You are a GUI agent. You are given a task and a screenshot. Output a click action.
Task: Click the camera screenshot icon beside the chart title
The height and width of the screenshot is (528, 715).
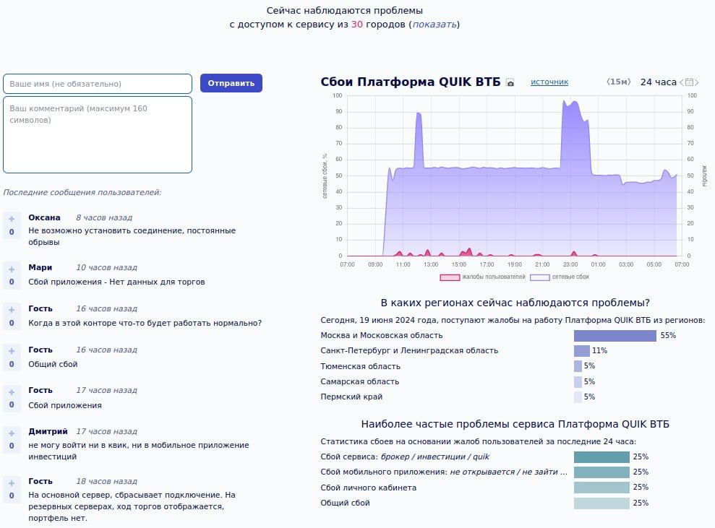click(510, 82)
